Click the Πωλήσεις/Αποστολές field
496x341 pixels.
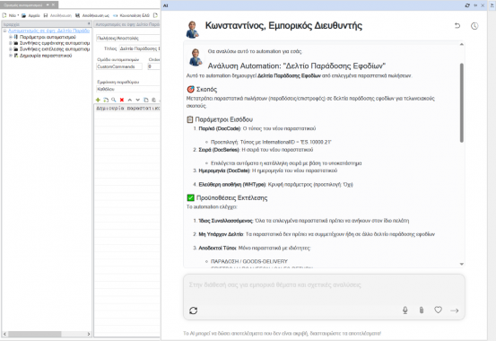(x=128, y=38)
